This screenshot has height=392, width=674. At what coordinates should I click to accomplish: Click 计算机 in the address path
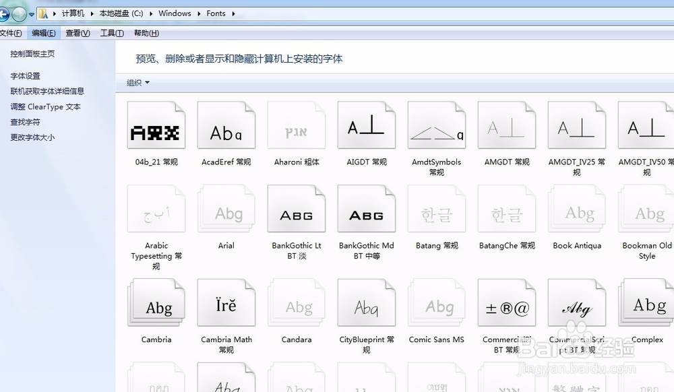click(x=73, y=13)
